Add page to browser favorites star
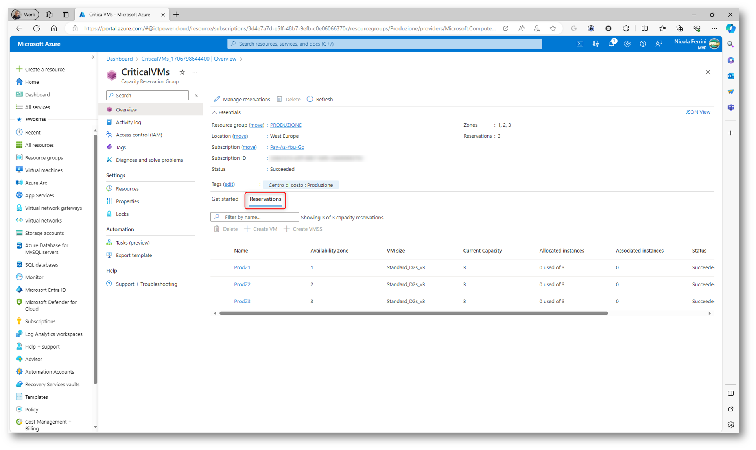This screenshot has width=756, height=450. coord(553,28)
